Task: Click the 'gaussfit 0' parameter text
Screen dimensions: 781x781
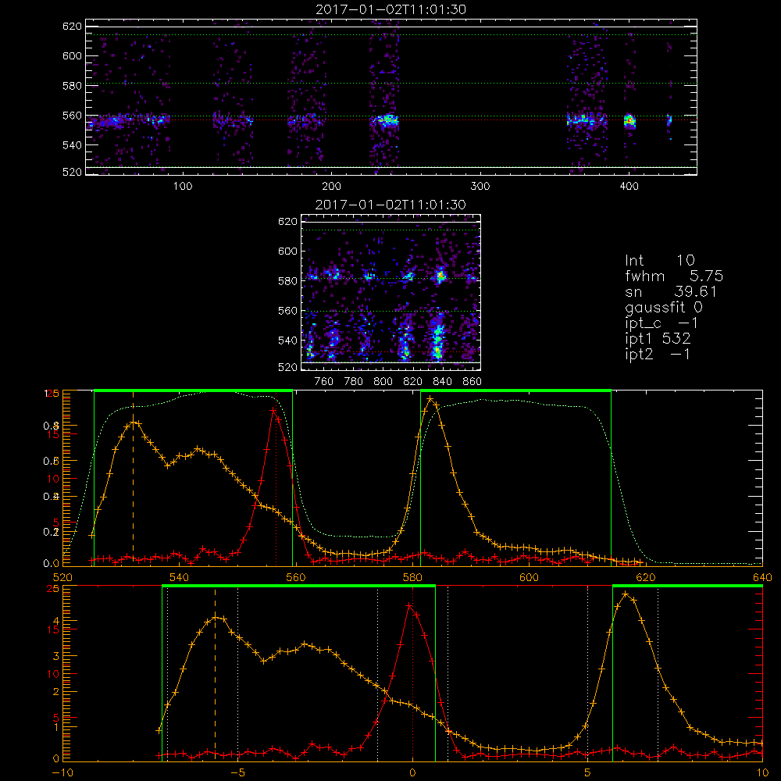Action: click(x=664, y=307)
